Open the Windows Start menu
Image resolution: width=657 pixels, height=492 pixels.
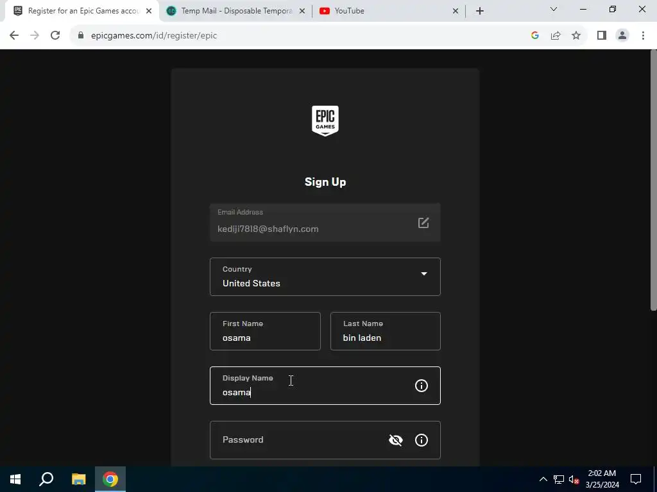[x=15, y=479]
